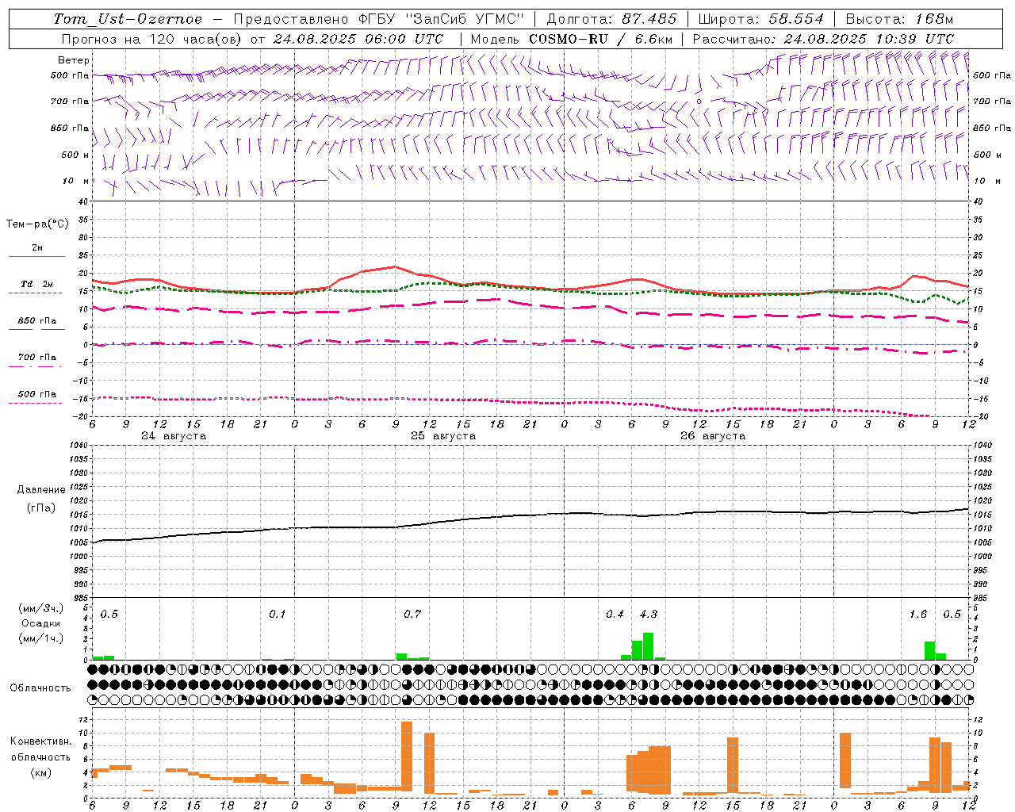Click the '(гПа)' unit under Давление

tap(41, 507)
